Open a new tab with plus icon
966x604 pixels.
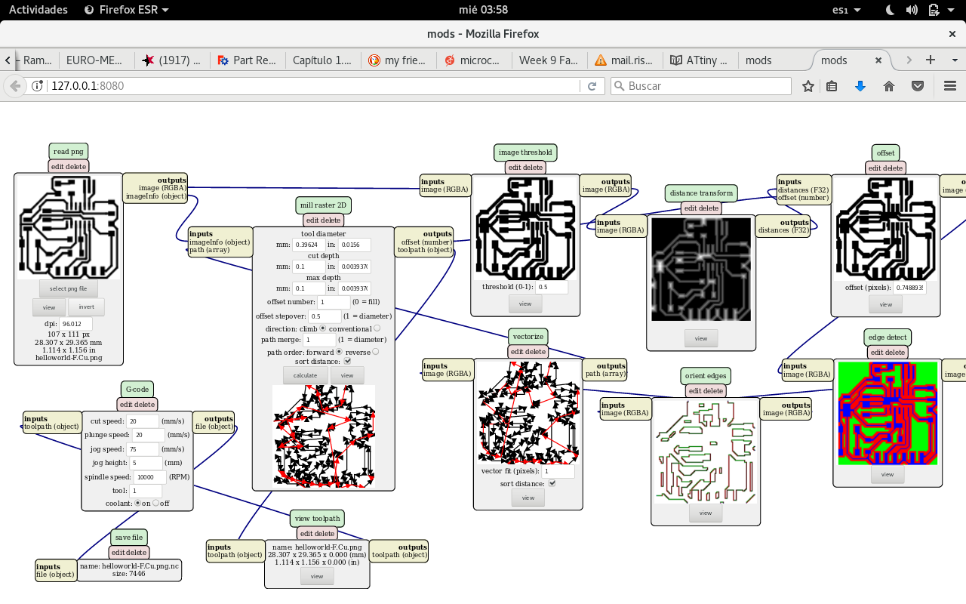point(931,60)
